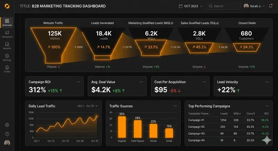Click the Leads column header
This screenshot has height=151, width=278.
click(x=224, y=114)
